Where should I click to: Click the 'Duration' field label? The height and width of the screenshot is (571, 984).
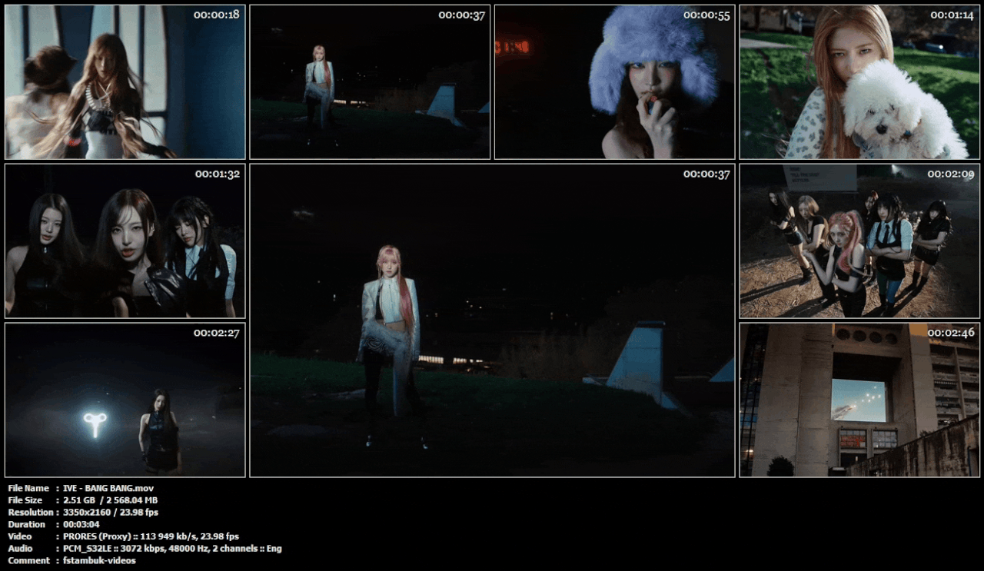click(26, 525)
